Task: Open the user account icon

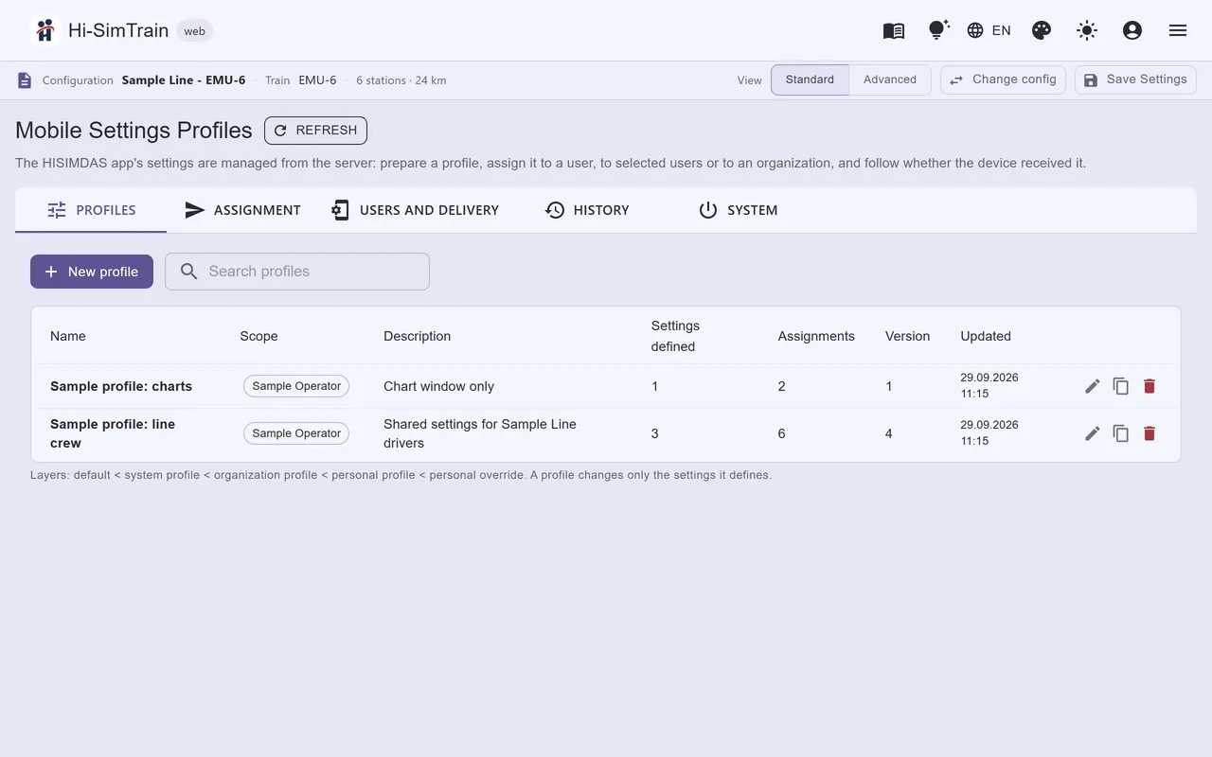Action: [1132, 30]
